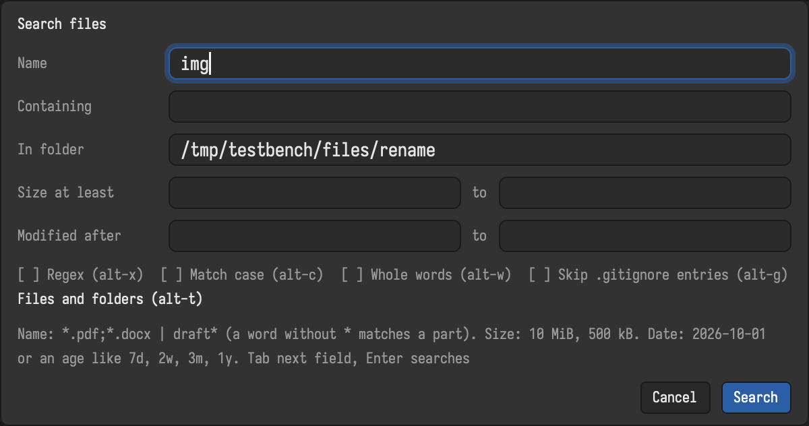Click help line 'or an age like 7d'
The height and width of the screenshot is (426, 809).
pyautogui.click(x=243, y=359)
